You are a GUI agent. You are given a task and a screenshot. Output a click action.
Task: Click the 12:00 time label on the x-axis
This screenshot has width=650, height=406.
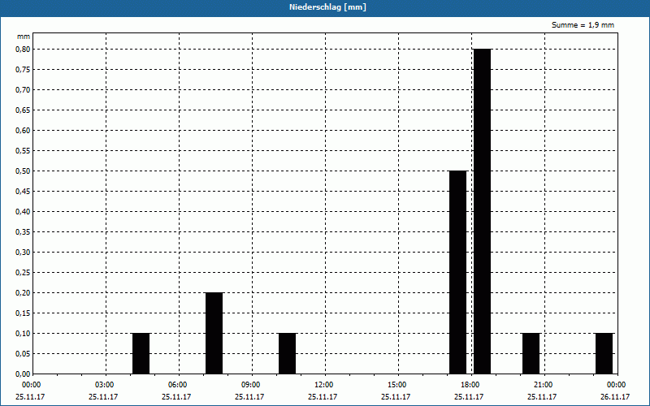pos(323,385)
